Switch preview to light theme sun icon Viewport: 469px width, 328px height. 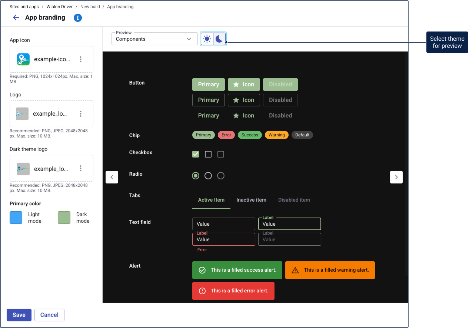click(x=207, y=39)
